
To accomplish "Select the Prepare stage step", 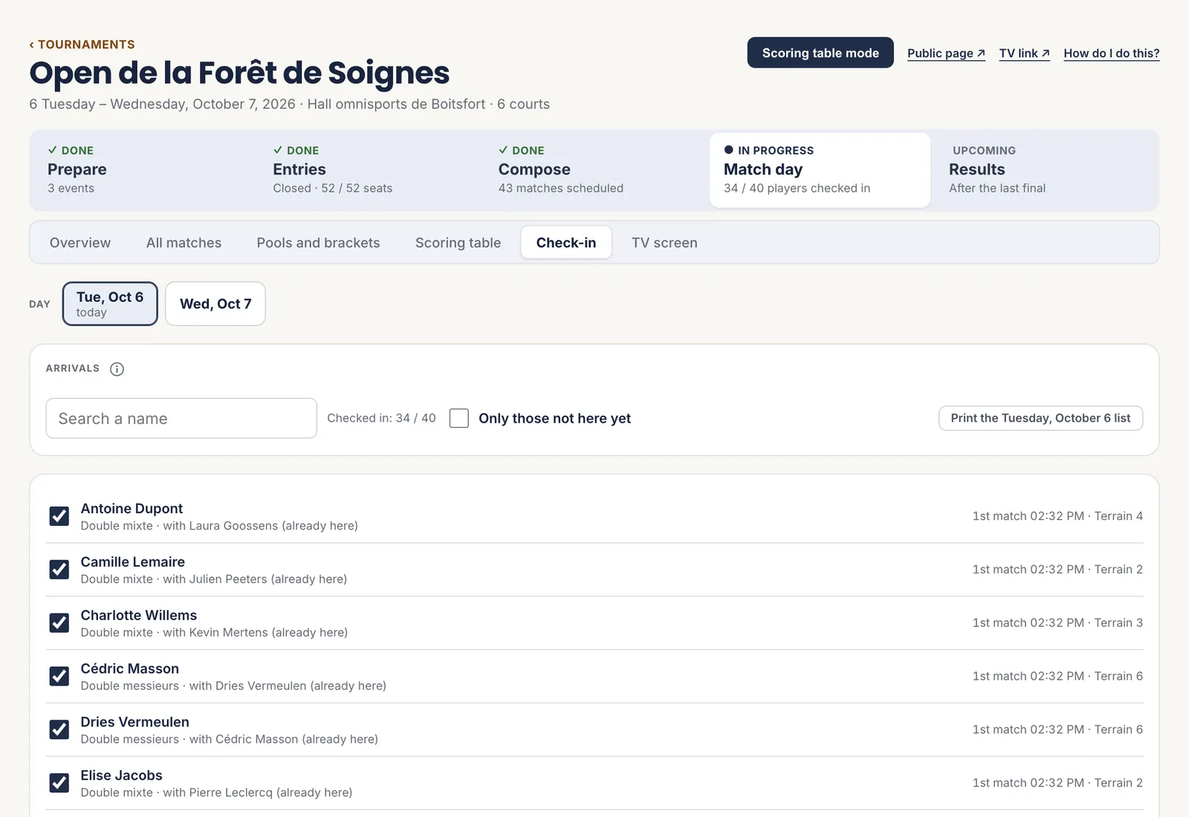I will coord(144,170).
